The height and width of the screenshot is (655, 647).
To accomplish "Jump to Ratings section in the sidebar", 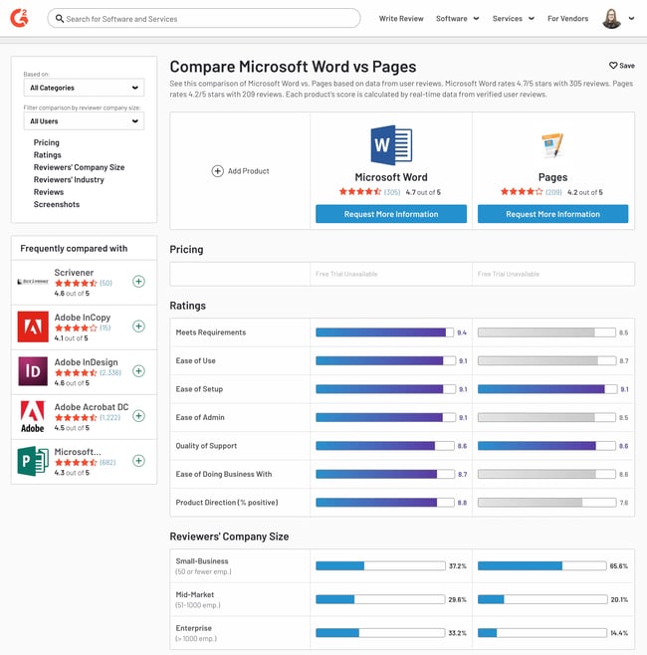I will [47, 155].
